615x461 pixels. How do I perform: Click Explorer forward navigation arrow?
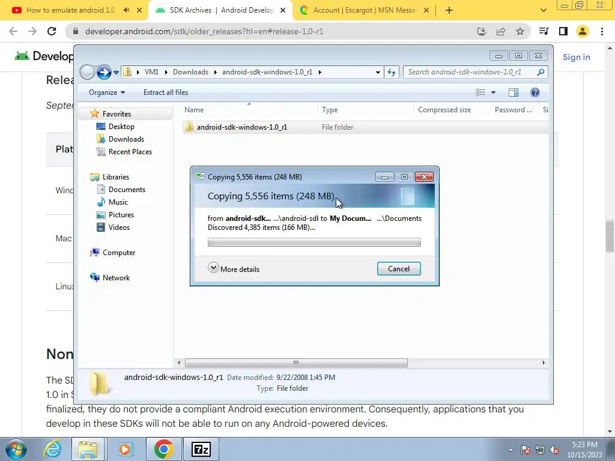pos(103,72)
